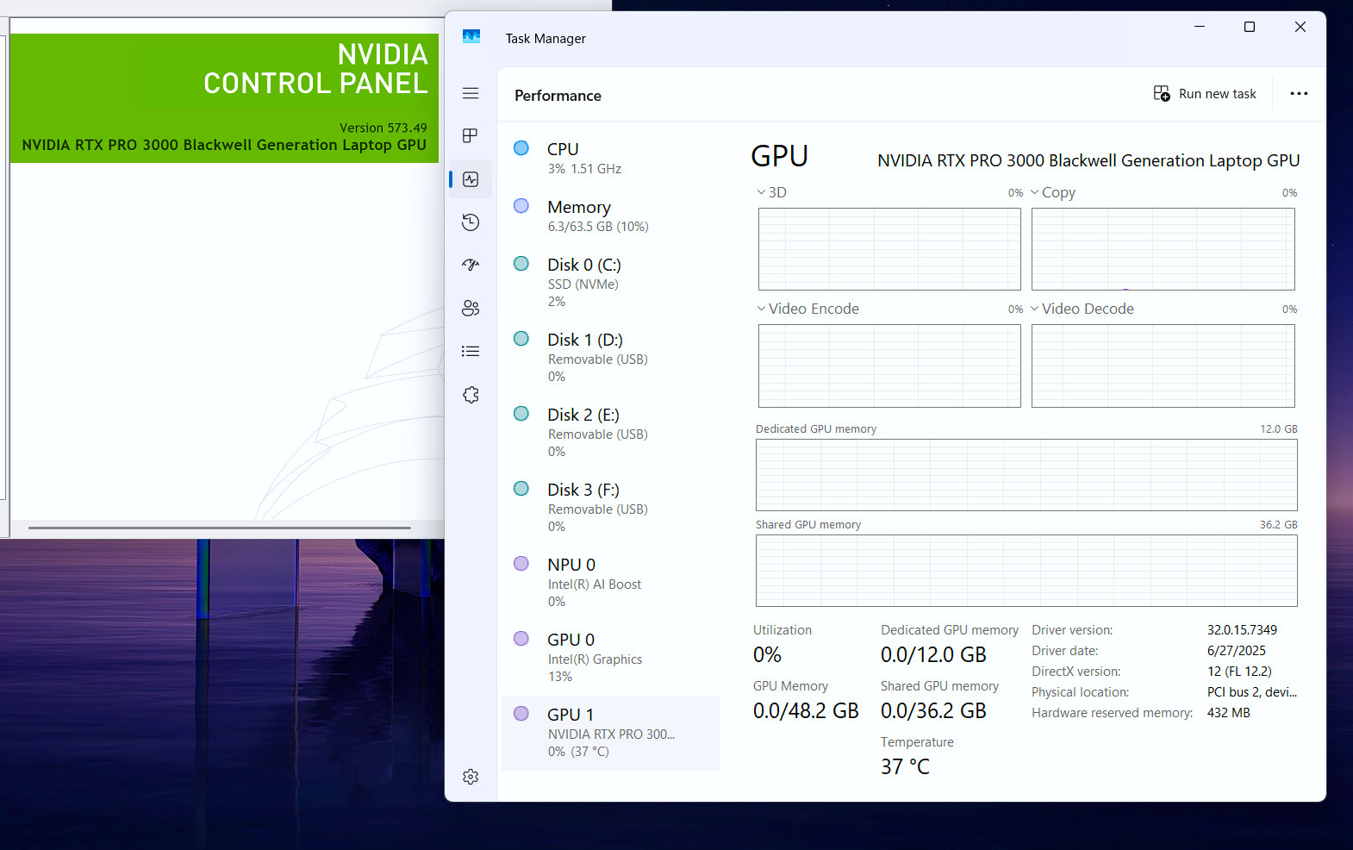Open the hamburger navigation menu

point(471,93)
